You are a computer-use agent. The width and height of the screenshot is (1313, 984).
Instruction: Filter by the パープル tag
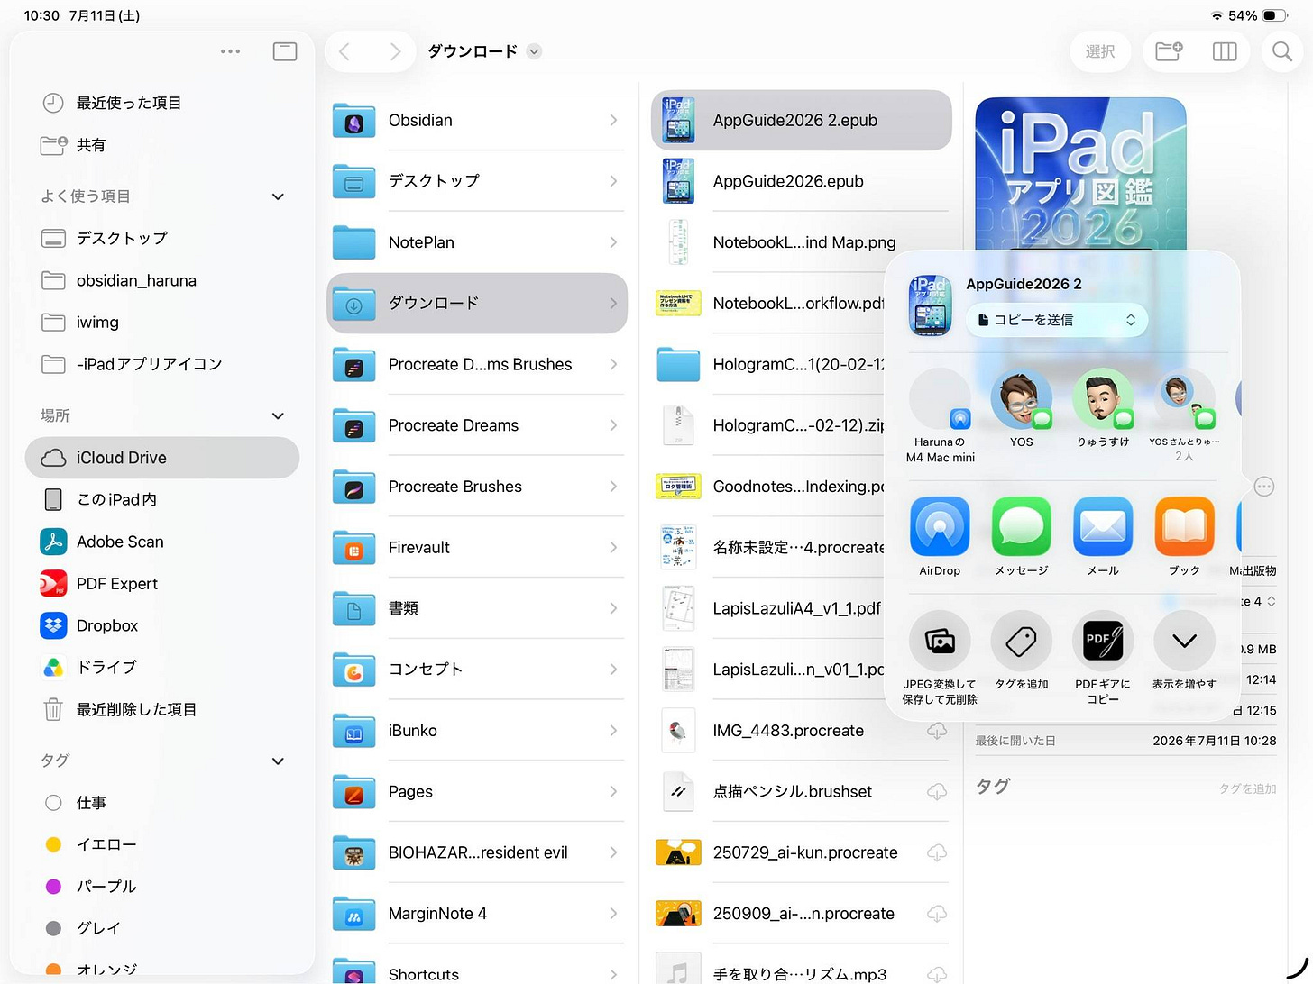[x=162, y=886]
